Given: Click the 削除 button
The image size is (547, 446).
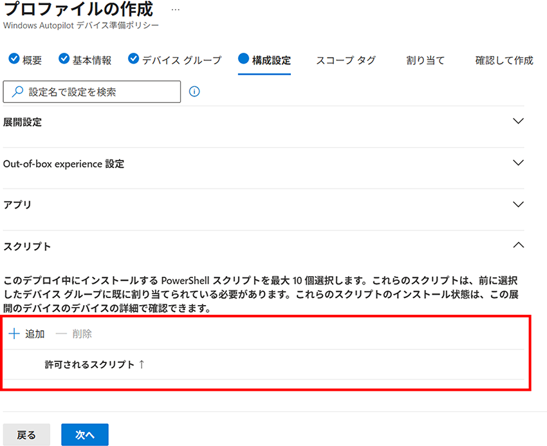Looking at the screenshot, I should point(74,334).
